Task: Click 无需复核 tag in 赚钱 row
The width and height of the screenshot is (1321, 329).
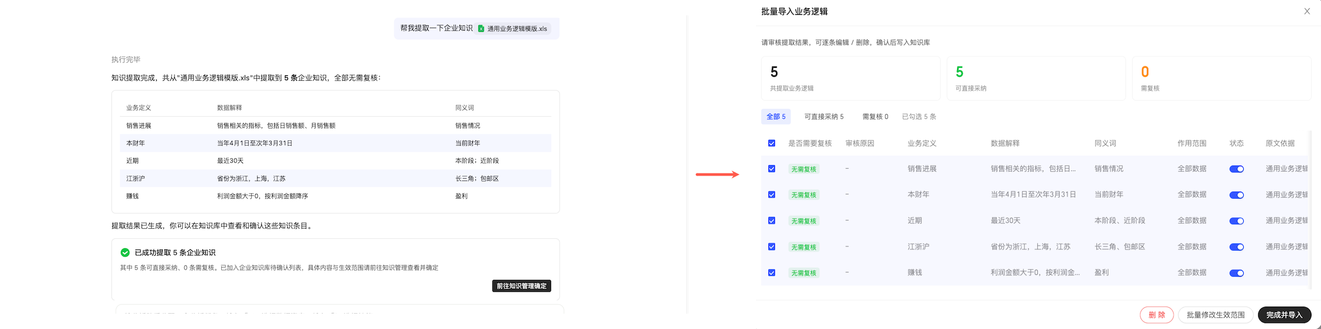Action: [x=804, y=273]
